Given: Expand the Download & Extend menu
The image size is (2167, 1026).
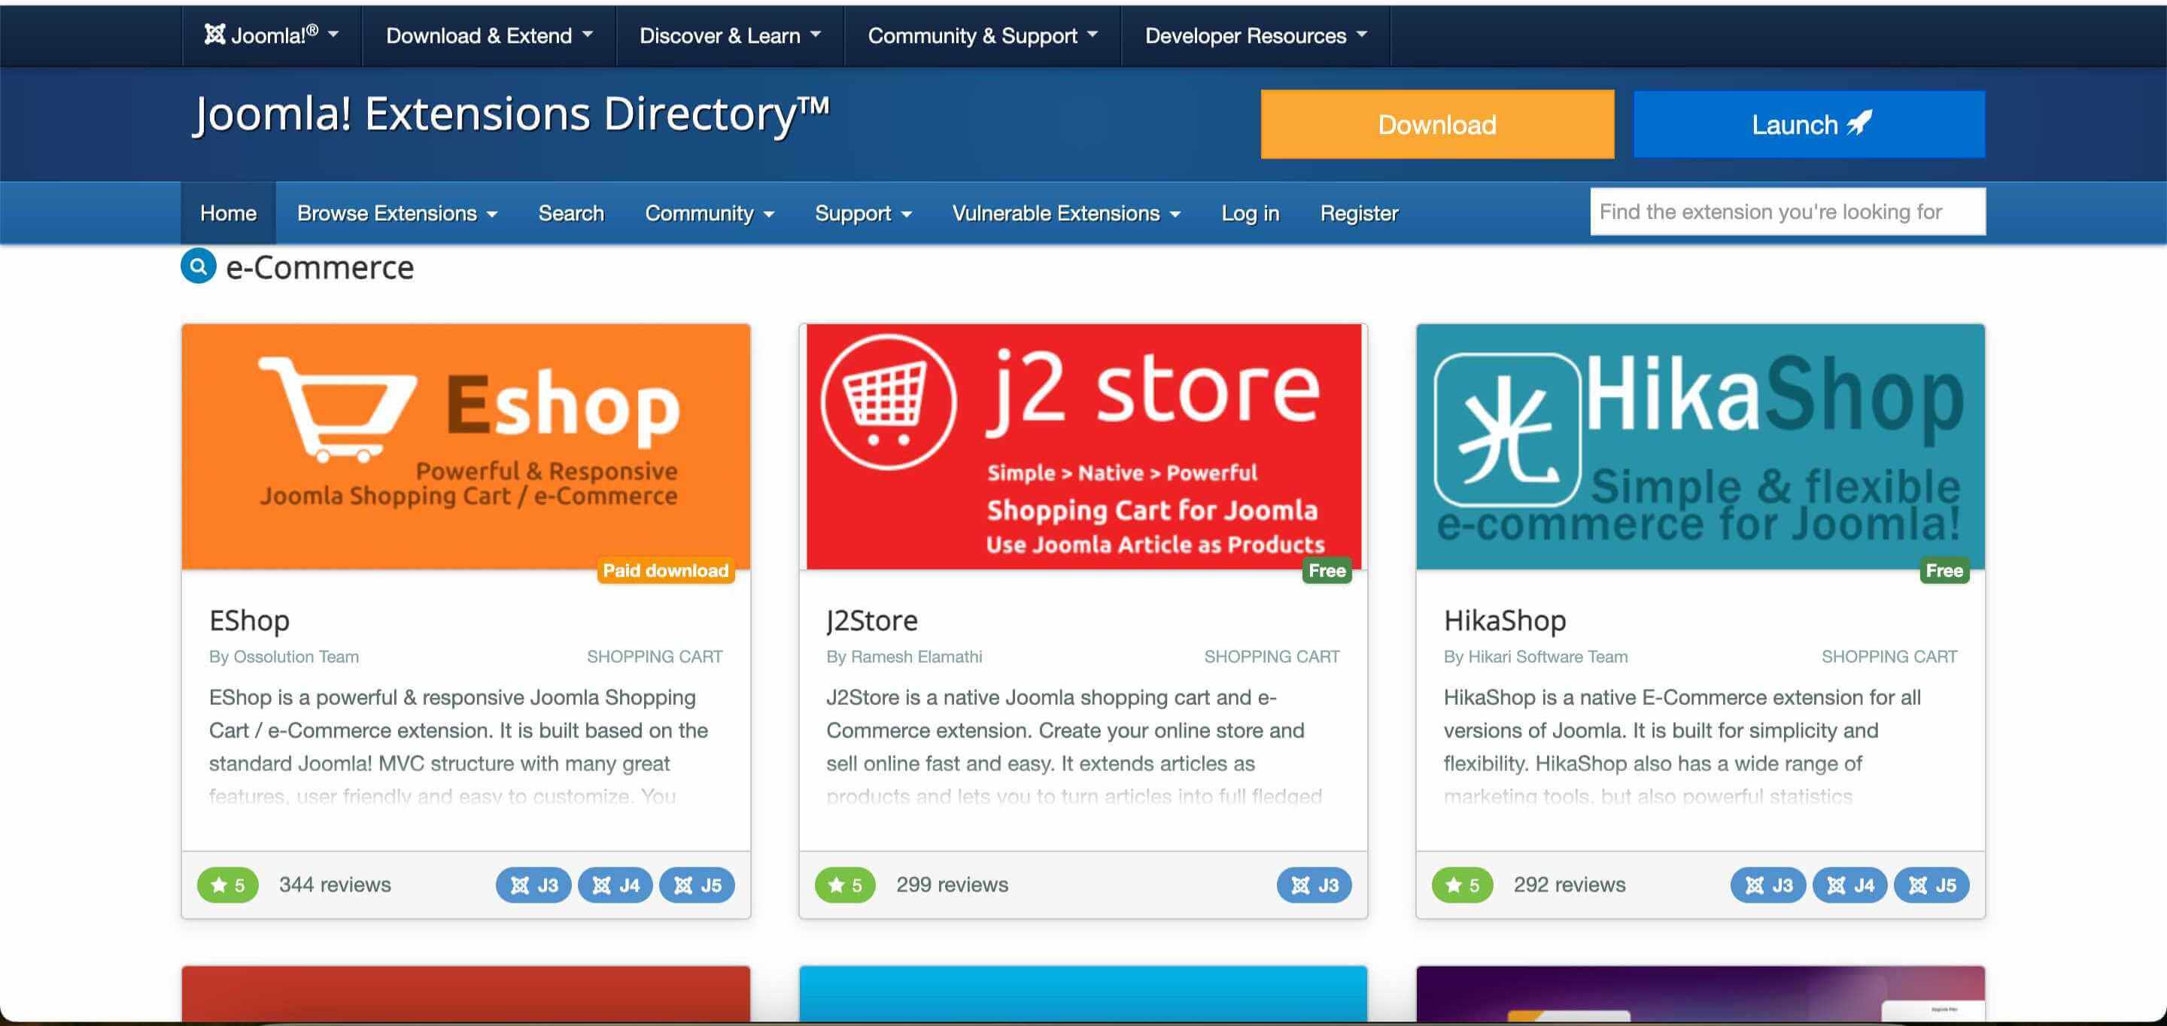Looking at the screenshot, I should (489, 35).
